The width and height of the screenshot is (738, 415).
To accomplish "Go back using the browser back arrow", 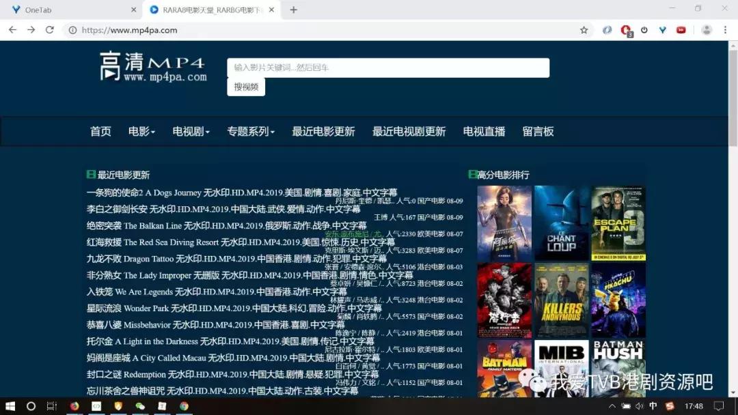I will (x=12, y=30).
